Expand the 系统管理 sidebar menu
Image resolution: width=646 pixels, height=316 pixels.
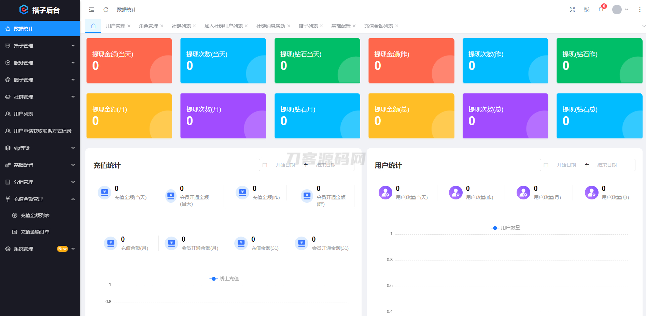pyautogui.click(x=40, y=249)
